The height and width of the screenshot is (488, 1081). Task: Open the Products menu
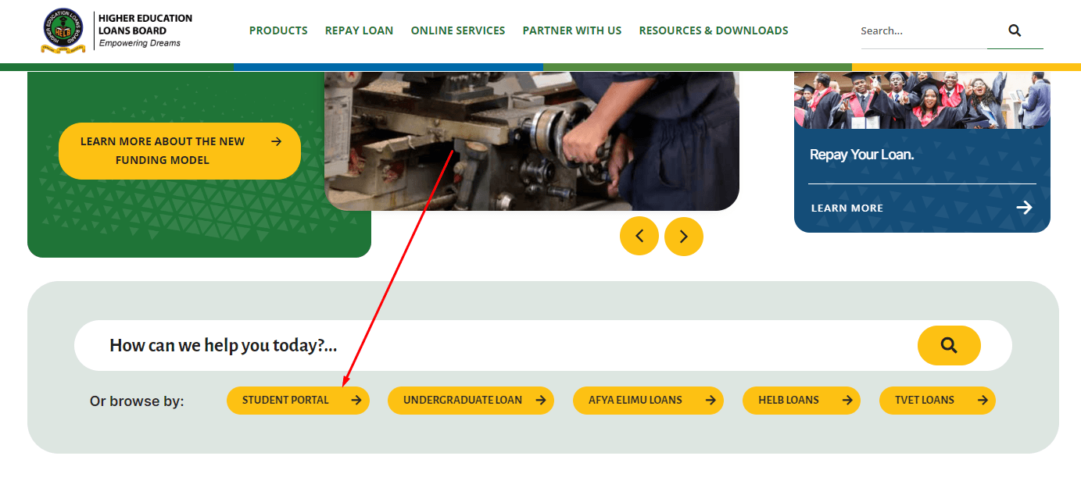[278, 30]
